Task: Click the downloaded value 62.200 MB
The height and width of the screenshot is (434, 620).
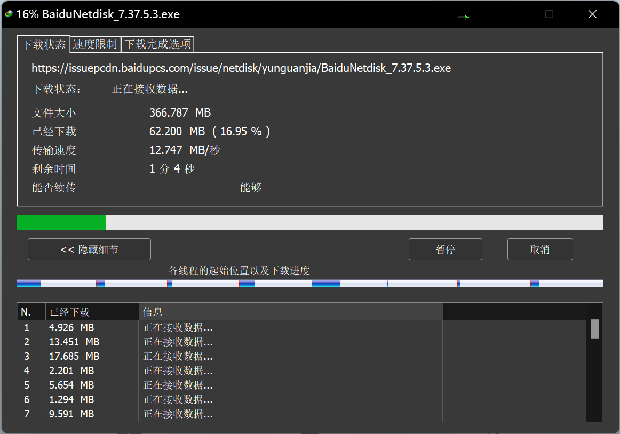Action: (x=177, y=131)
